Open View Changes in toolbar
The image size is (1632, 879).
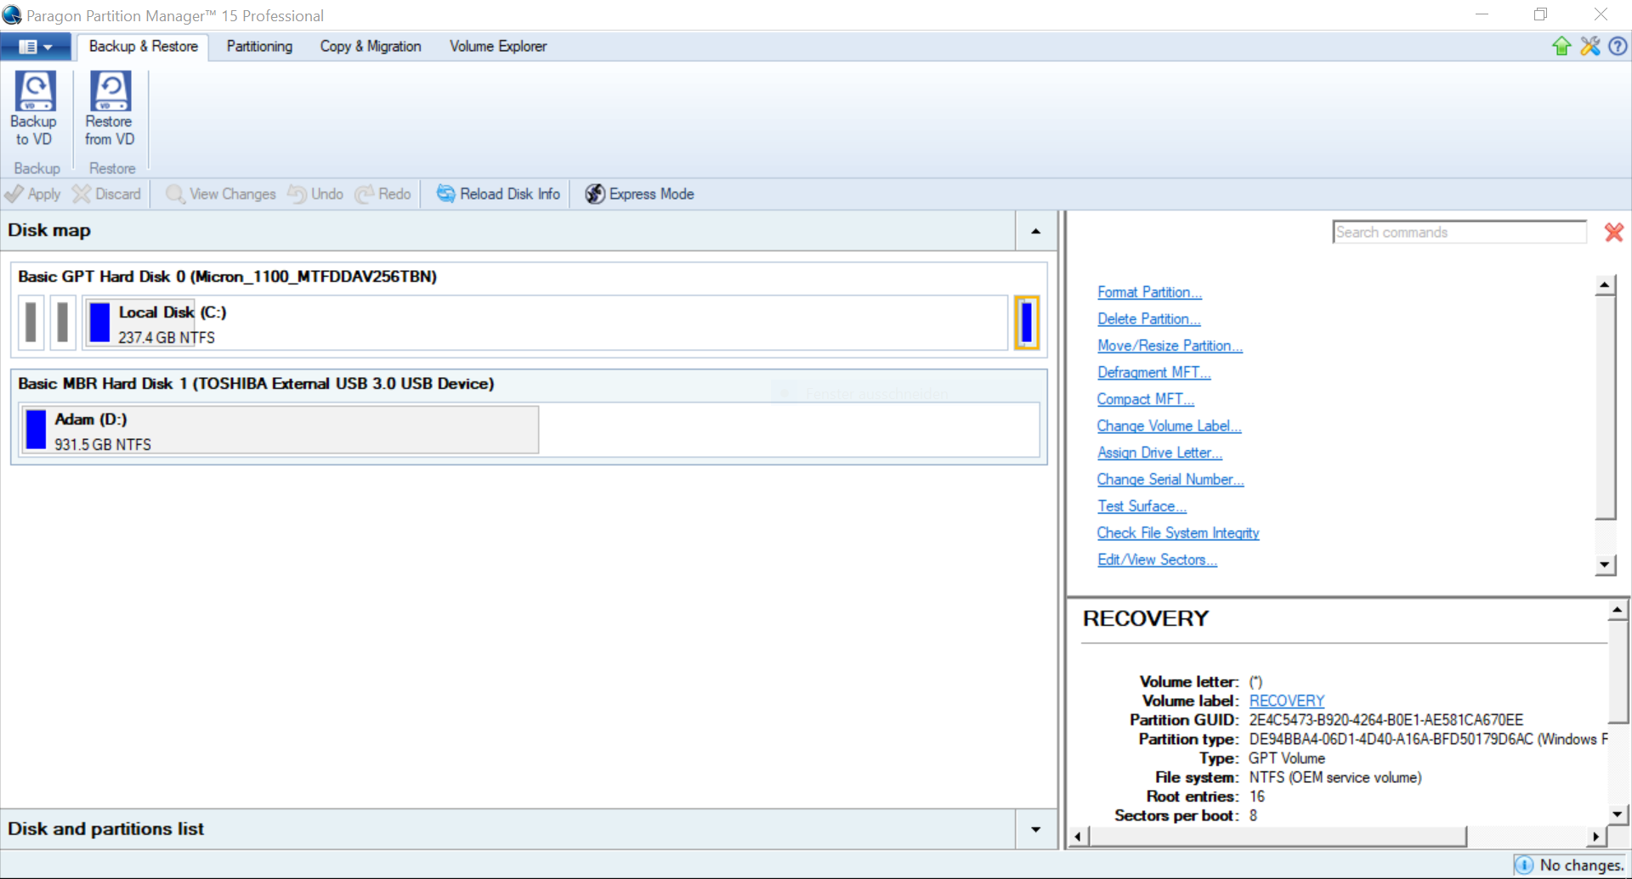[221, 194]
